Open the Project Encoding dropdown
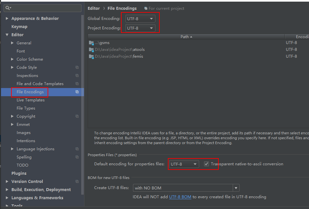The image size is (309, 209). 140,28
